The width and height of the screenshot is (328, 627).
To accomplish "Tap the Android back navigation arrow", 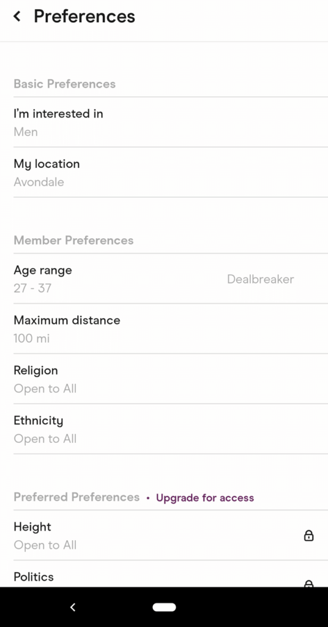I will 73,607.
